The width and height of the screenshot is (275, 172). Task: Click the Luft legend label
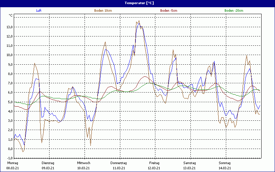[x=39, y=11]
